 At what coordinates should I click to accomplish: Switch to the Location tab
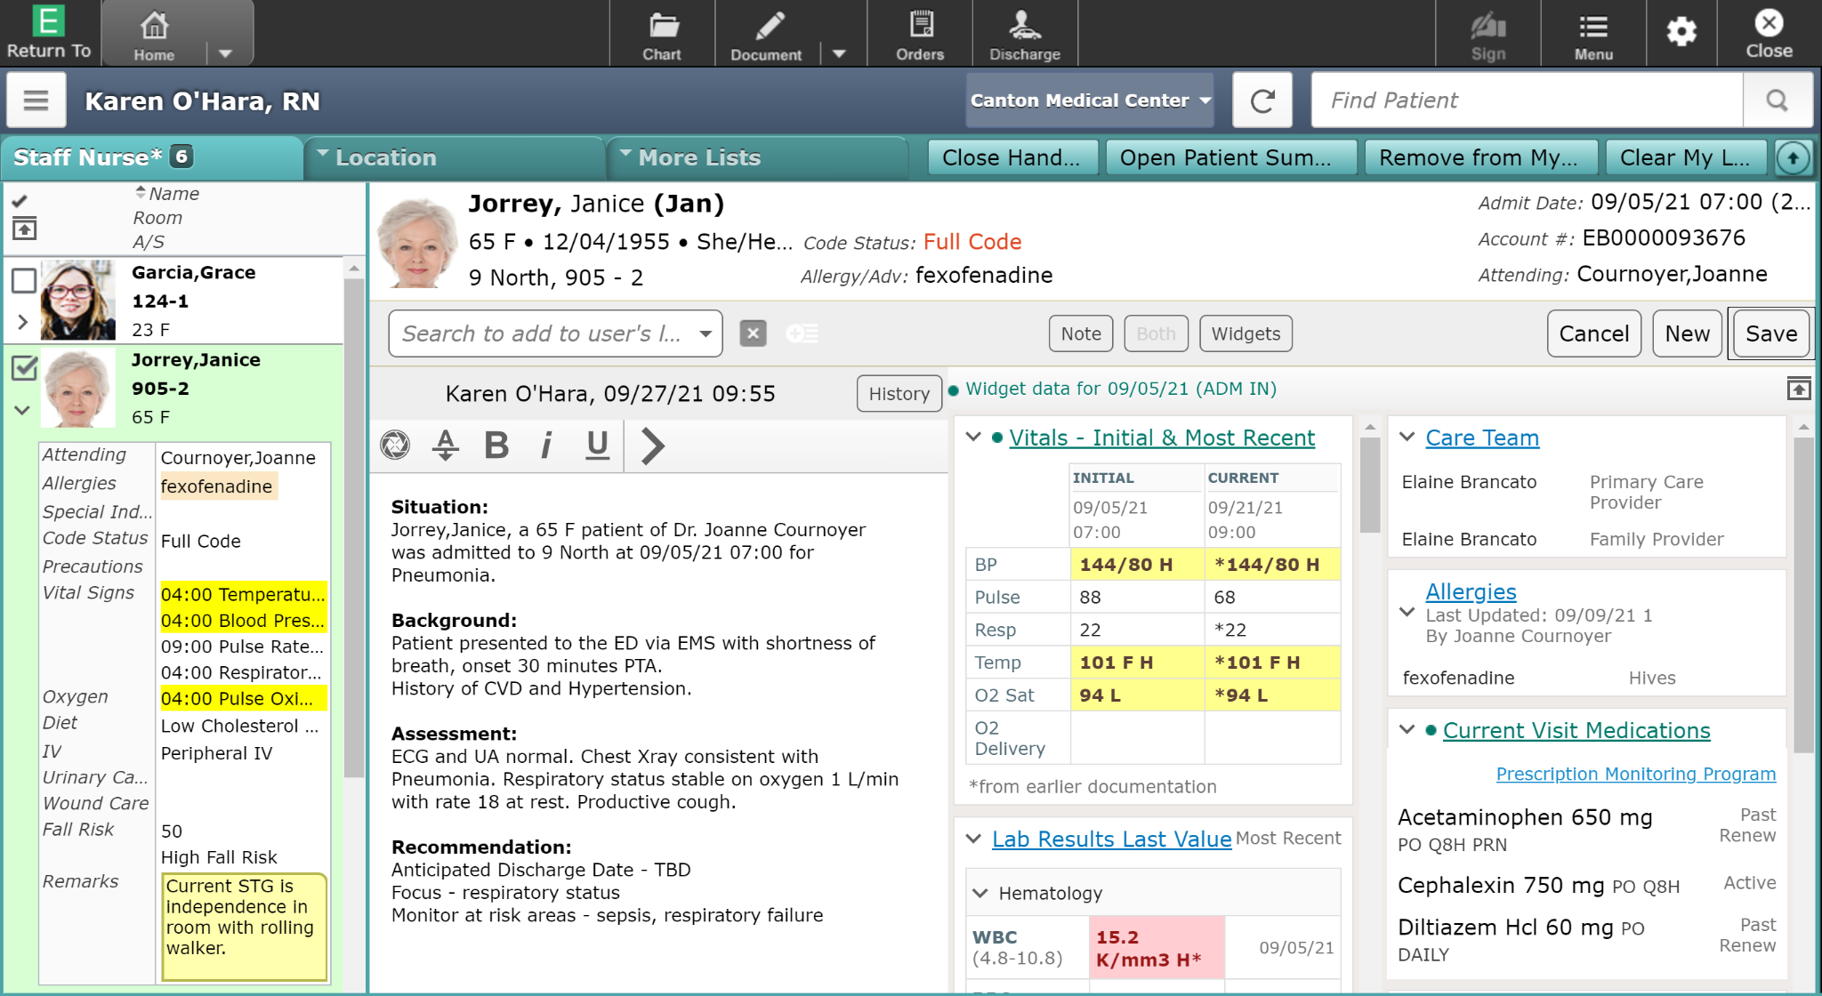coord(385,157)
